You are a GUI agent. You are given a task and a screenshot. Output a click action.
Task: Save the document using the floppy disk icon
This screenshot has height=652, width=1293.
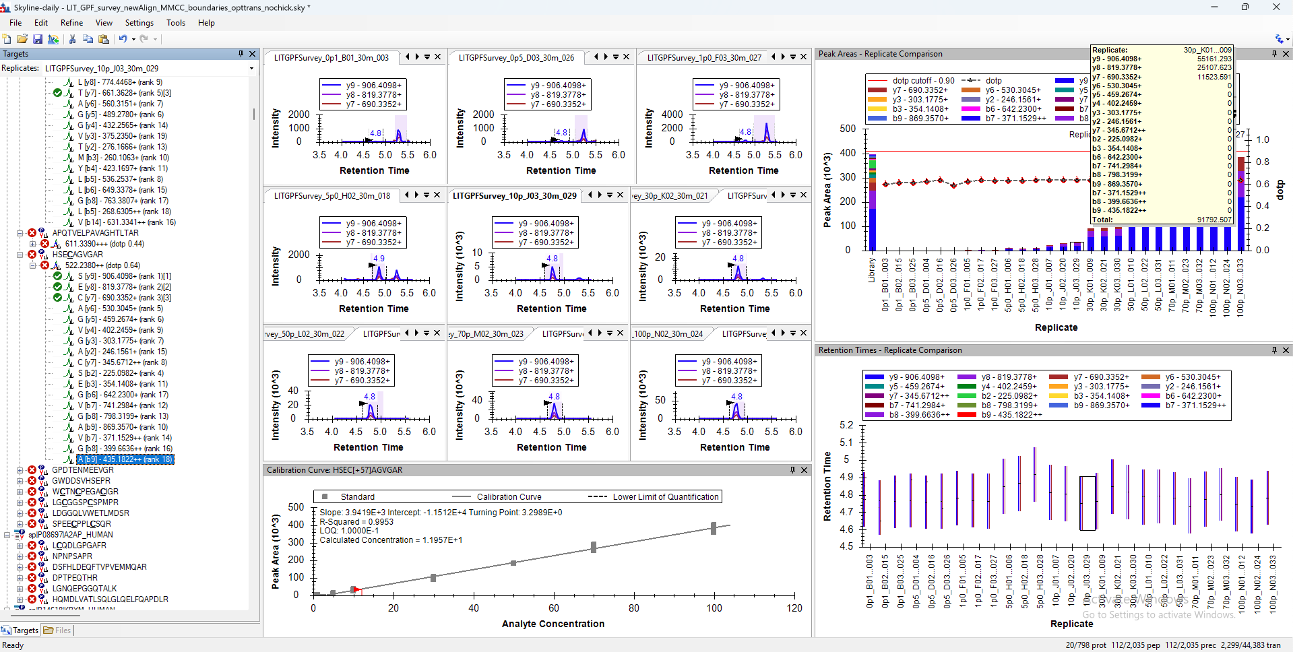tap(38, 39)
